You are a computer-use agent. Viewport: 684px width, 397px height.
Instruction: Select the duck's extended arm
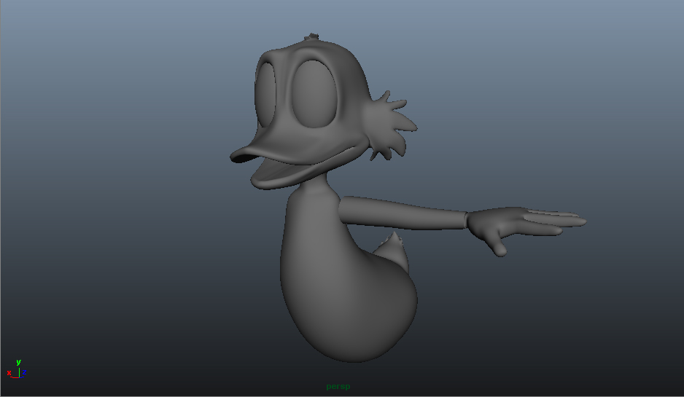click(x=403, y=213)
